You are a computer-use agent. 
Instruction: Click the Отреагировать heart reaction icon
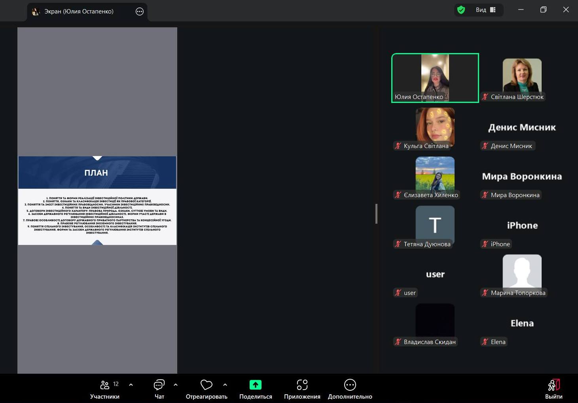(x=206, y=385)
